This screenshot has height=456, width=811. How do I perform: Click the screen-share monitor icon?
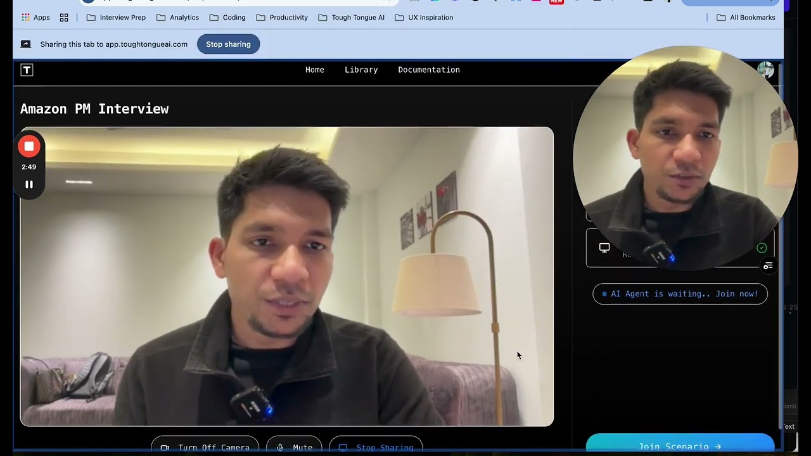(x=604, y=248)
